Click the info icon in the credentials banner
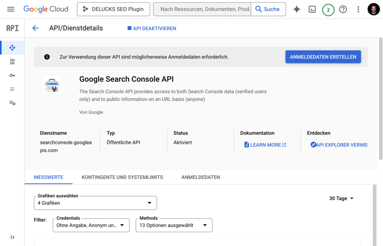 click(47, 57)
